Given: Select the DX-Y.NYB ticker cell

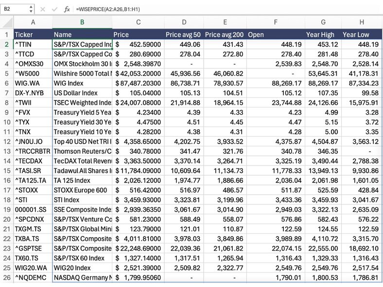Looking at the screenshot, I should (x=33, y=93).
